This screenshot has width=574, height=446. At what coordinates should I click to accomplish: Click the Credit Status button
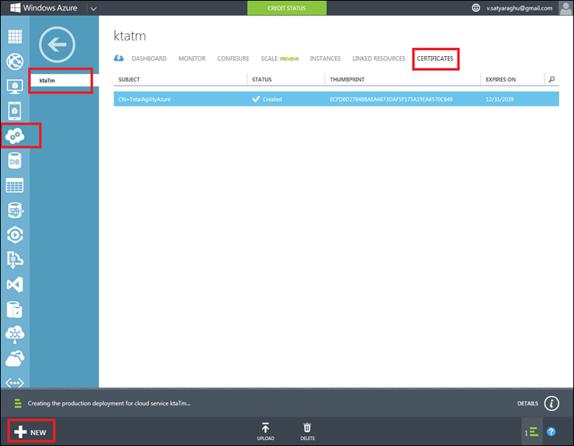point(287,7)
